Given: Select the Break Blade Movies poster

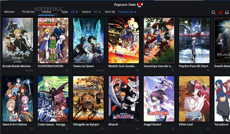Looking at the screenshot, I should [18, 41].
